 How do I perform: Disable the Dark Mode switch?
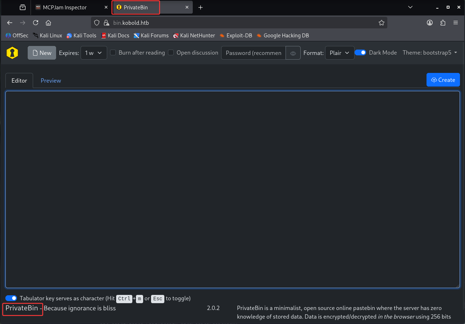tap(360, 52)
